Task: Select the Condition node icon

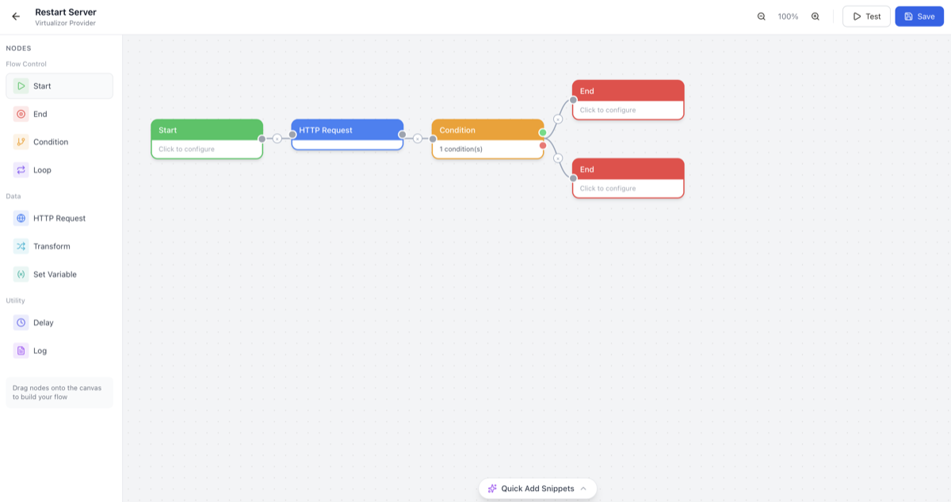Action: coord(21,142)
